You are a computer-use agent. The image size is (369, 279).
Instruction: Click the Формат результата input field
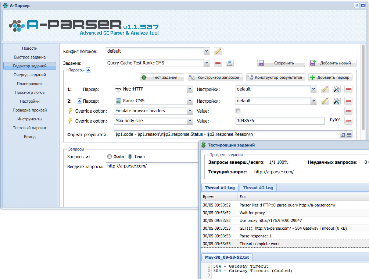[x=227, y=134]
